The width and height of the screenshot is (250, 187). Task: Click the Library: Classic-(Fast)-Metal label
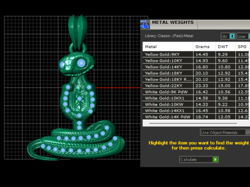pos(169,36)
